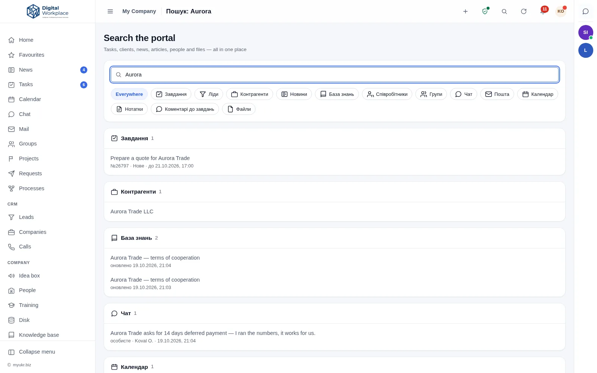597x373 pixels.
Task: Open knowledge article updated 21:04
Action: click(155, 258)
